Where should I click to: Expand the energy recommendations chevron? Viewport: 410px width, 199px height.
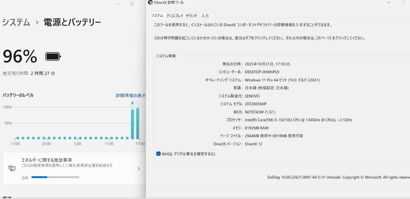pyautogui.click(x=138, y=168)
